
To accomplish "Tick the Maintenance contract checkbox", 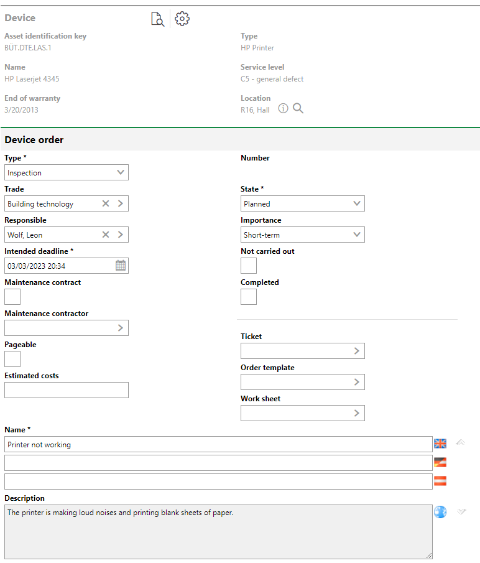I will point(12,297).
